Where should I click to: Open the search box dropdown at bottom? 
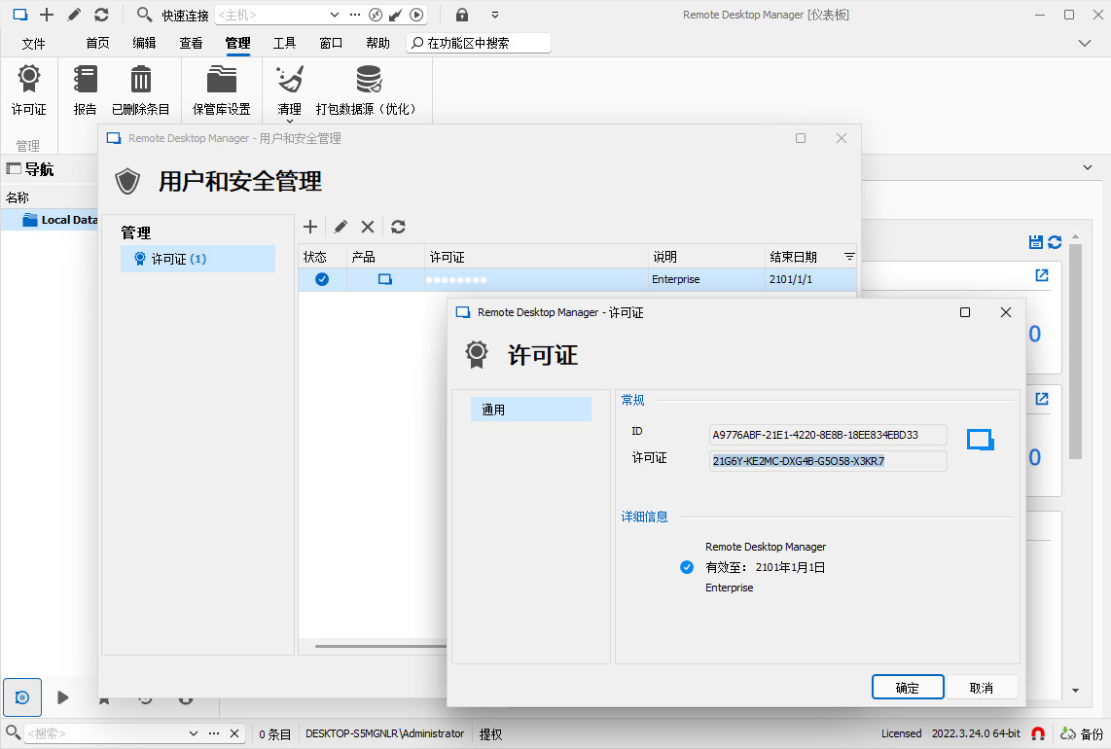pyautogui.click(x=193, y=733)
